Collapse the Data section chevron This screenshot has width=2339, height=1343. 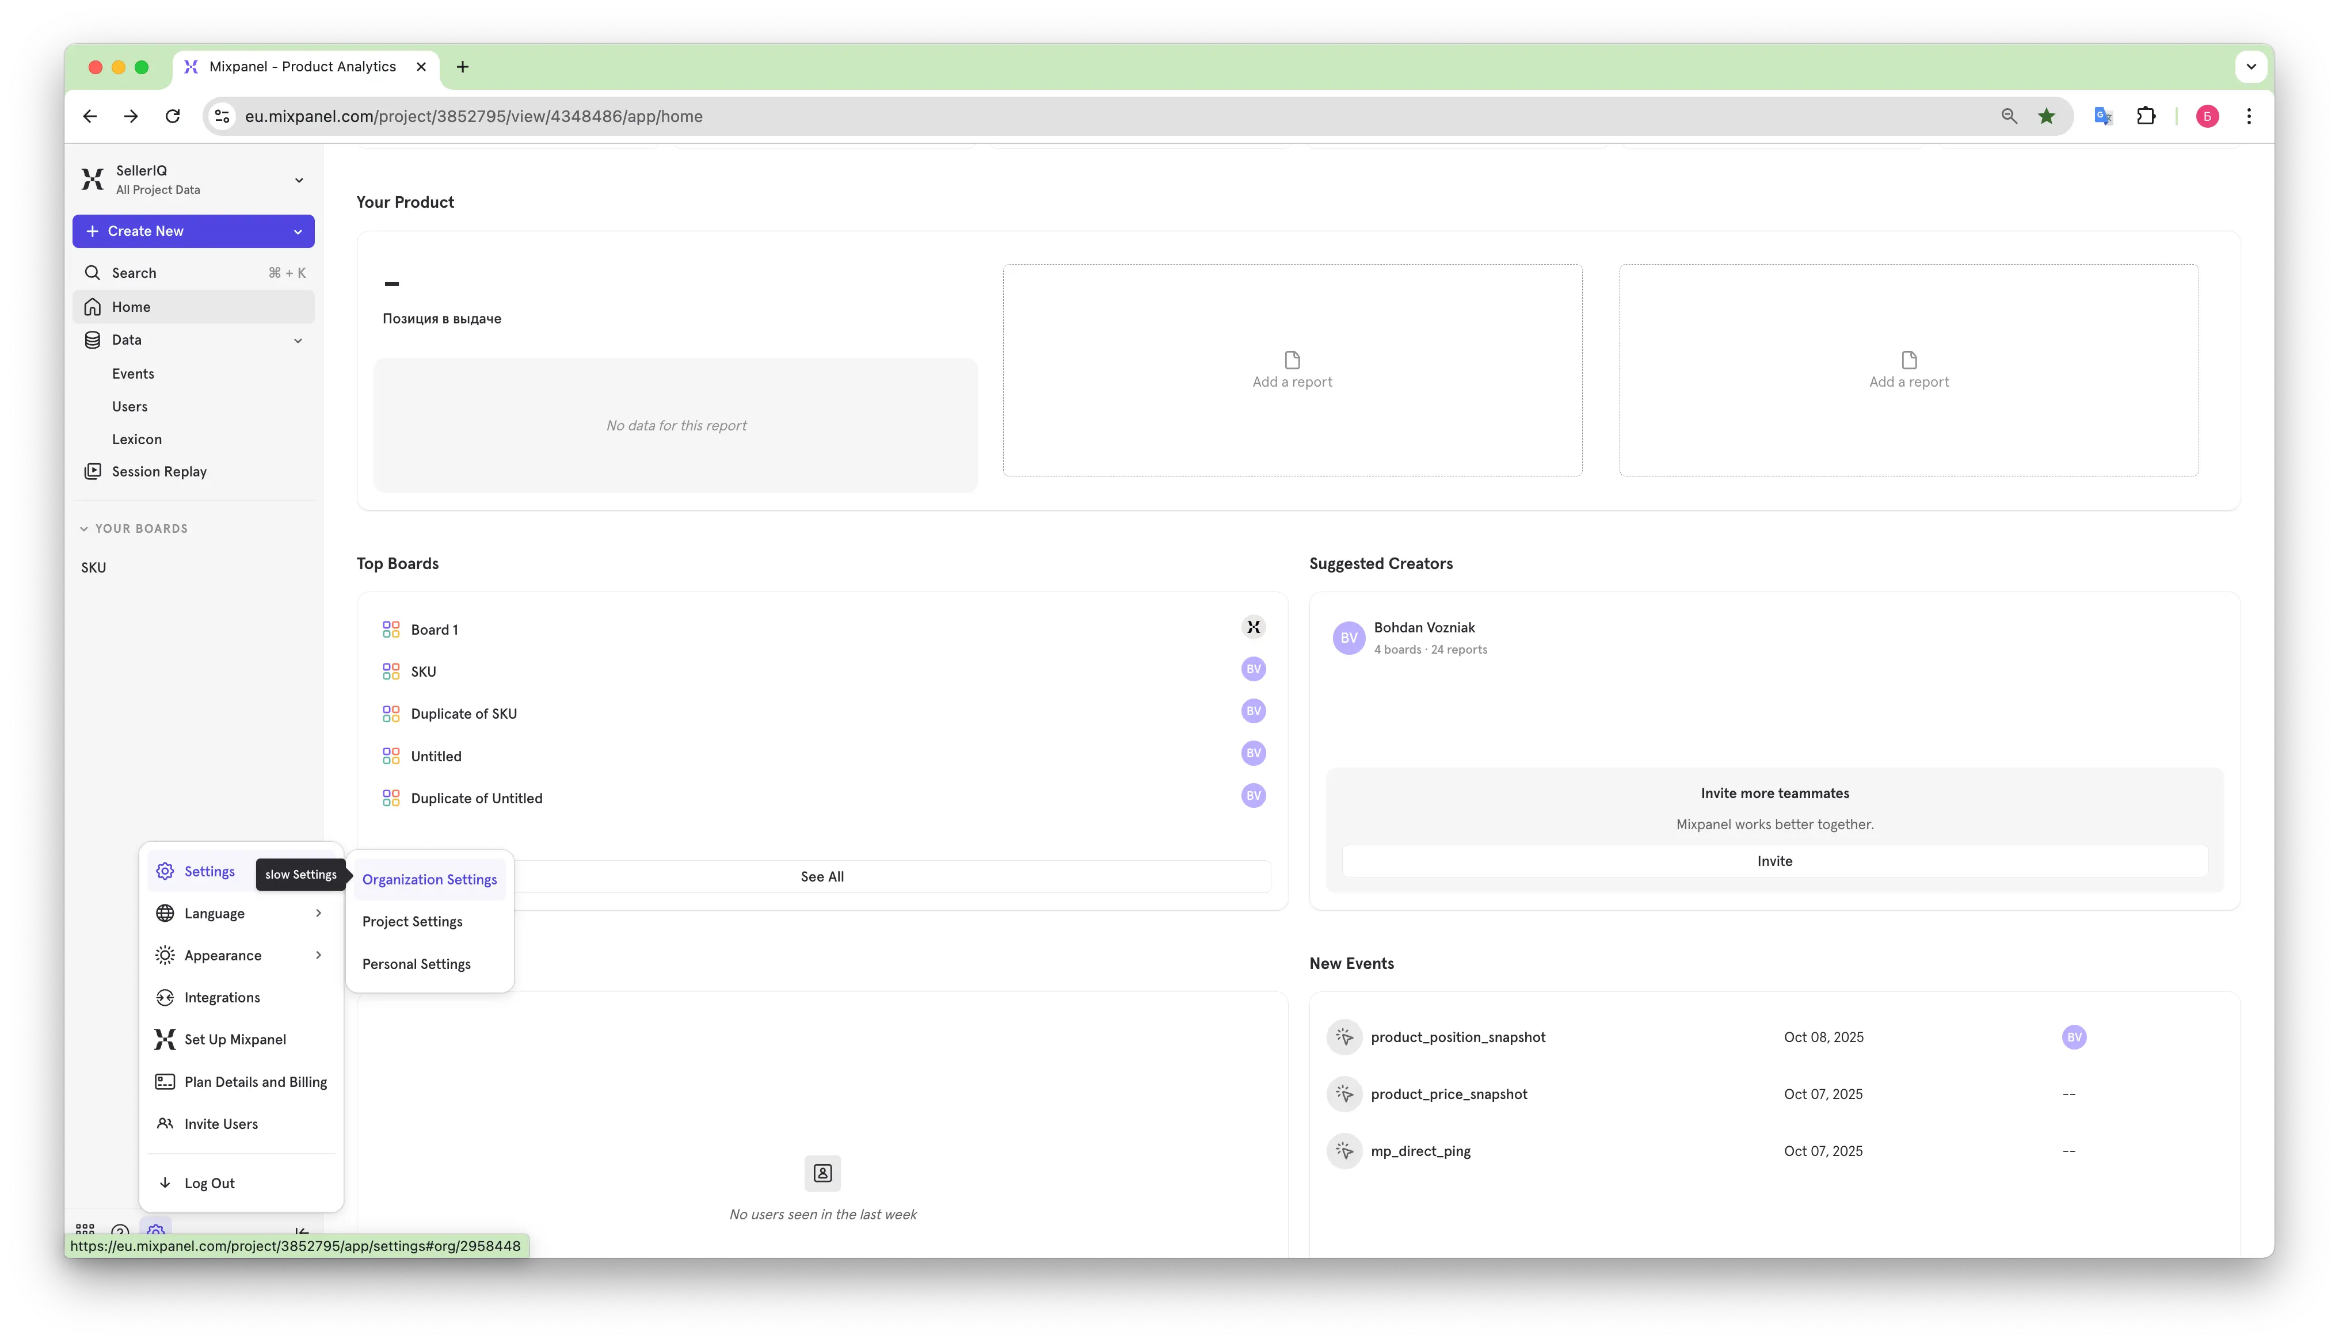pyautogui.click(x=298, y=341)
